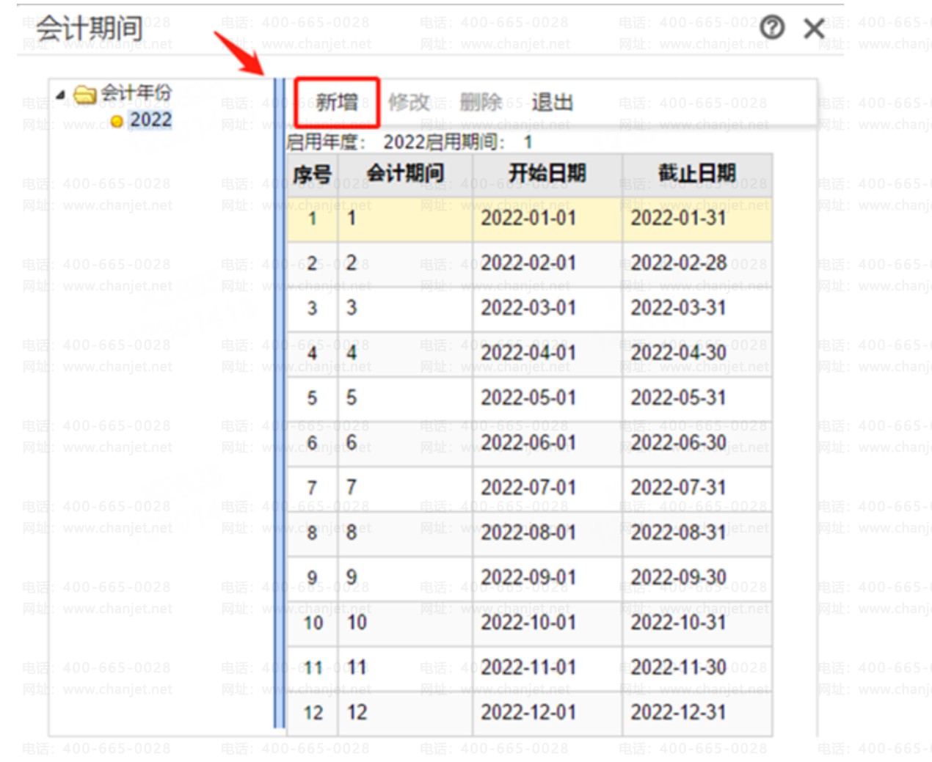
Task: Click the 序号 column header
Action: (312, 175)
